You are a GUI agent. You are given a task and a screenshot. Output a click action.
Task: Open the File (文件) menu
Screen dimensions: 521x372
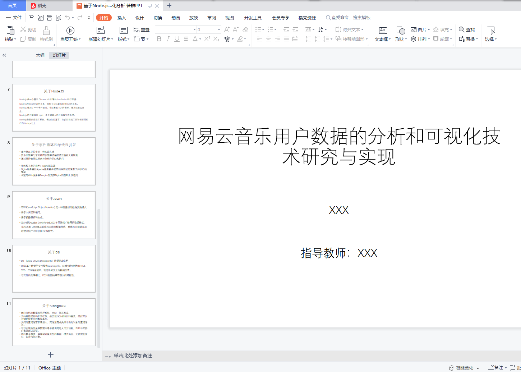click(14, 18)
